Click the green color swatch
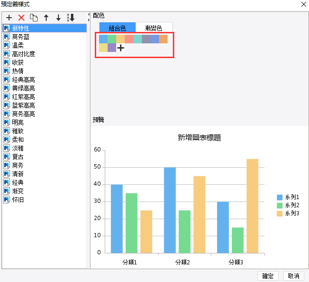The width and height of the screenshot is (309, 282). click(112, 39)
